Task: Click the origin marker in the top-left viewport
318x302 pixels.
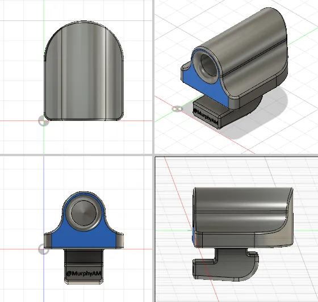Action: point(44,121)
